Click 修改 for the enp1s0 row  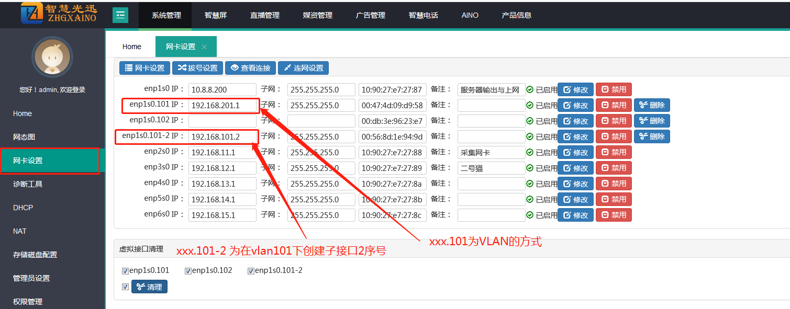pyautogui.click(x=575, y=90)
